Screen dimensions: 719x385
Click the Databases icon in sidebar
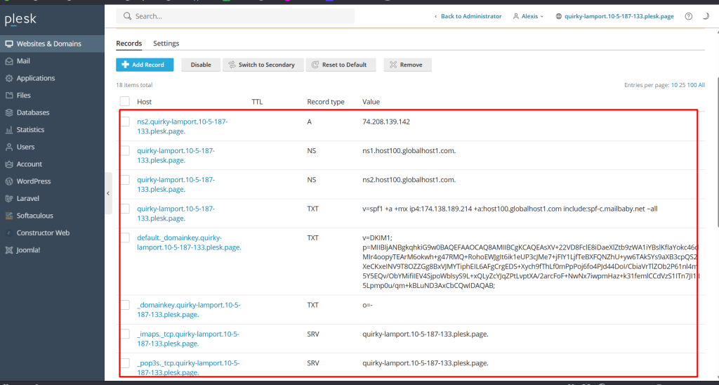(8, 112)
